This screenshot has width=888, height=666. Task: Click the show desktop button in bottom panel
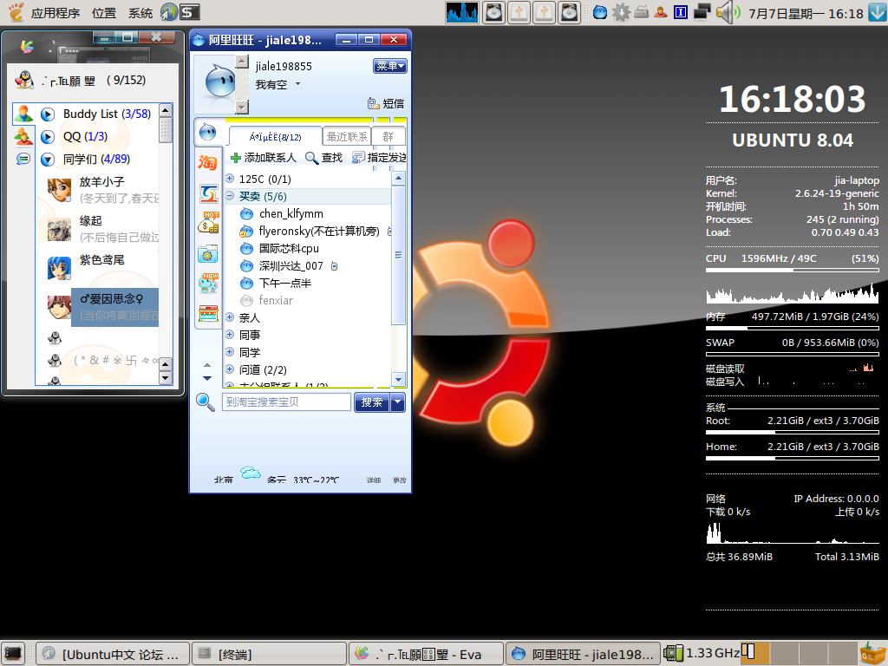click(x=13, y=654)
